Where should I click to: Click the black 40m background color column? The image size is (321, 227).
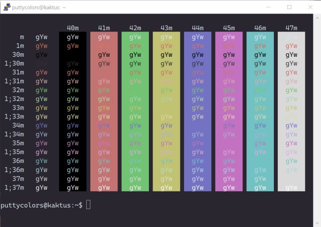pos(73,111)
